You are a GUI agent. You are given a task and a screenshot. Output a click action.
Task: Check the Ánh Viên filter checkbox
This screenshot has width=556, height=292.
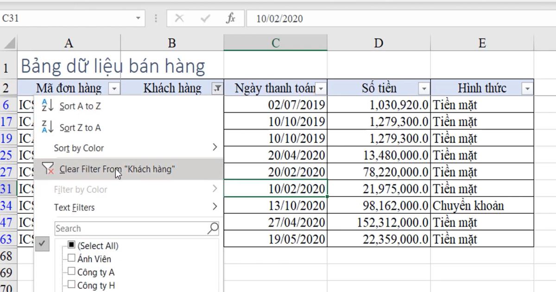[x=71, y=259]
